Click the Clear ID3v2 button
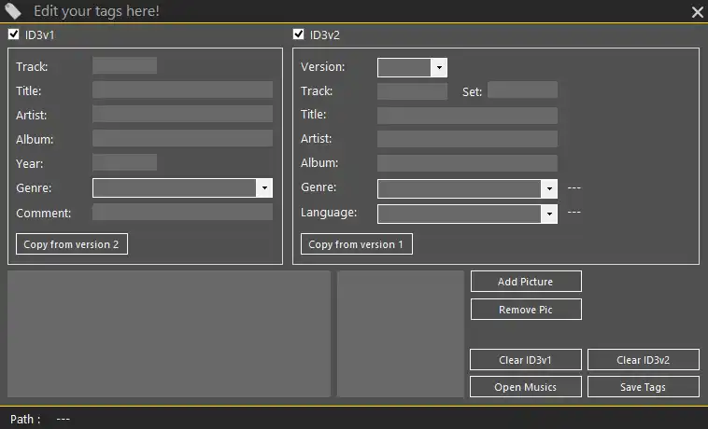 point(644,360)
